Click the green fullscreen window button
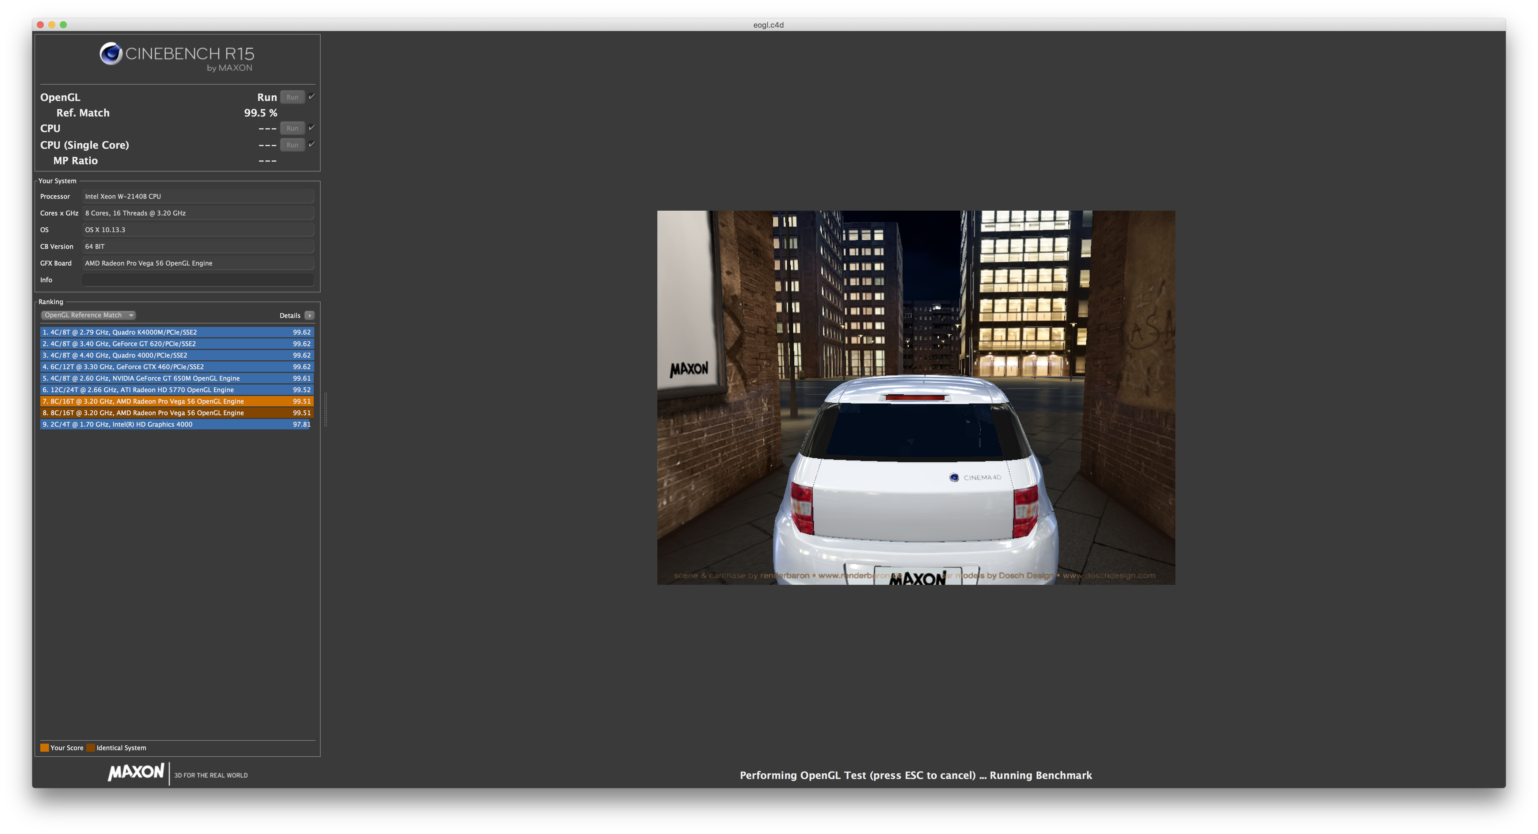The width and height of the screenshot is (1538, 834). point(63,24)
